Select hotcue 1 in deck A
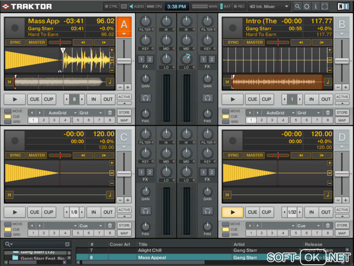 [33, 120]
